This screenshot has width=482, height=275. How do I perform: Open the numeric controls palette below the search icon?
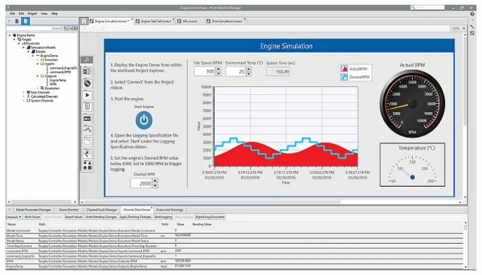point(87,72)
